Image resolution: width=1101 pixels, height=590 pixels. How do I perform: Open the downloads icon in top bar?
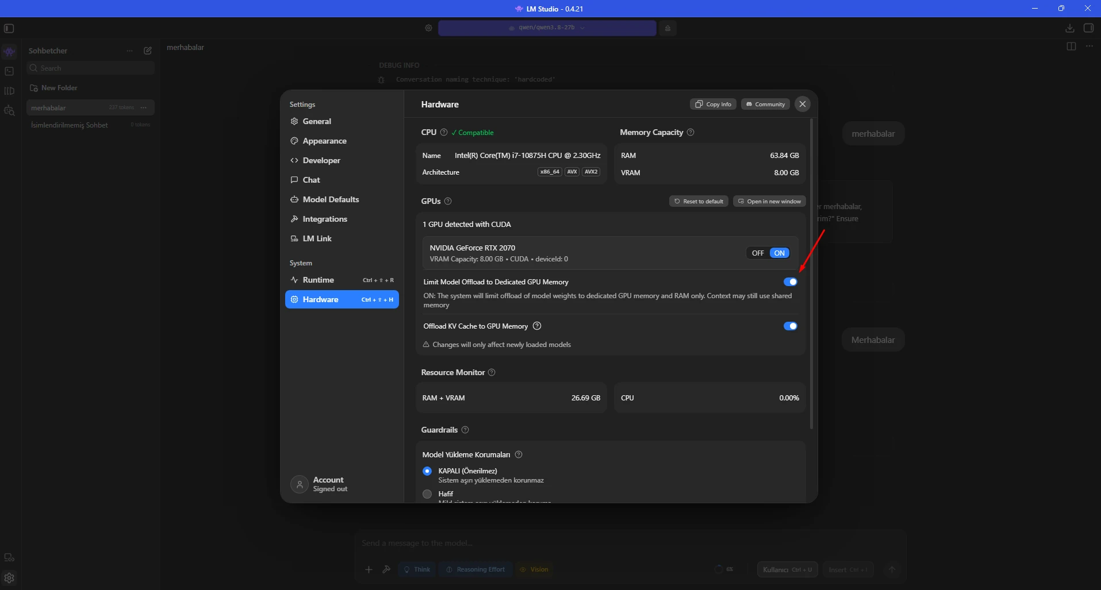point(1069,28)
